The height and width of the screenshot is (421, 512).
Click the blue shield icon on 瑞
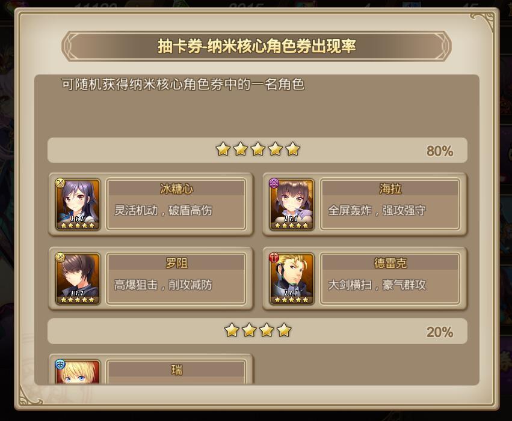pyautogui.click(x=60, y=364)
